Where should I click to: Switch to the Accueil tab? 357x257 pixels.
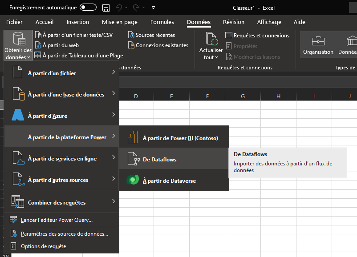coord(45,22)
